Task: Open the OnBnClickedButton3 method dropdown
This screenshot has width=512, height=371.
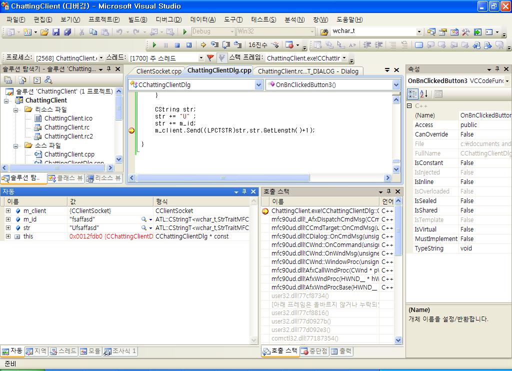Action: coord(396,84)
